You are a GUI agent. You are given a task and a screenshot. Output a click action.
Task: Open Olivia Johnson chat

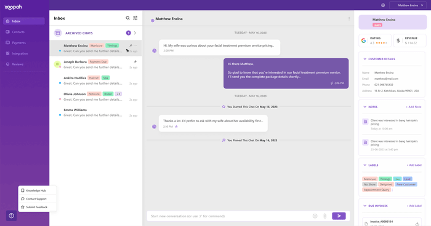(95, 96)
